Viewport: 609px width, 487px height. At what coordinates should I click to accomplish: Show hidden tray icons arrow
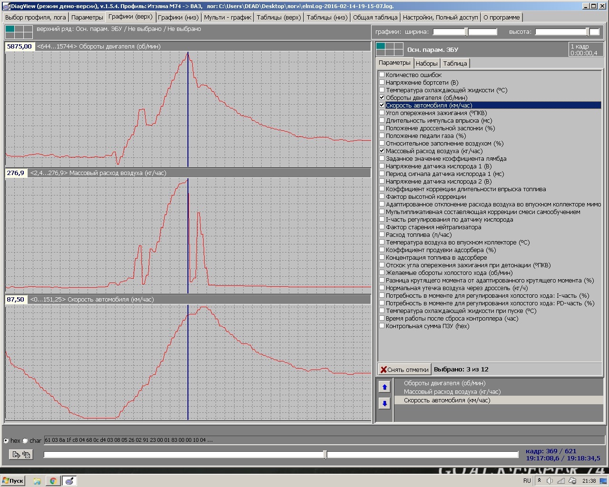[539, 481]
